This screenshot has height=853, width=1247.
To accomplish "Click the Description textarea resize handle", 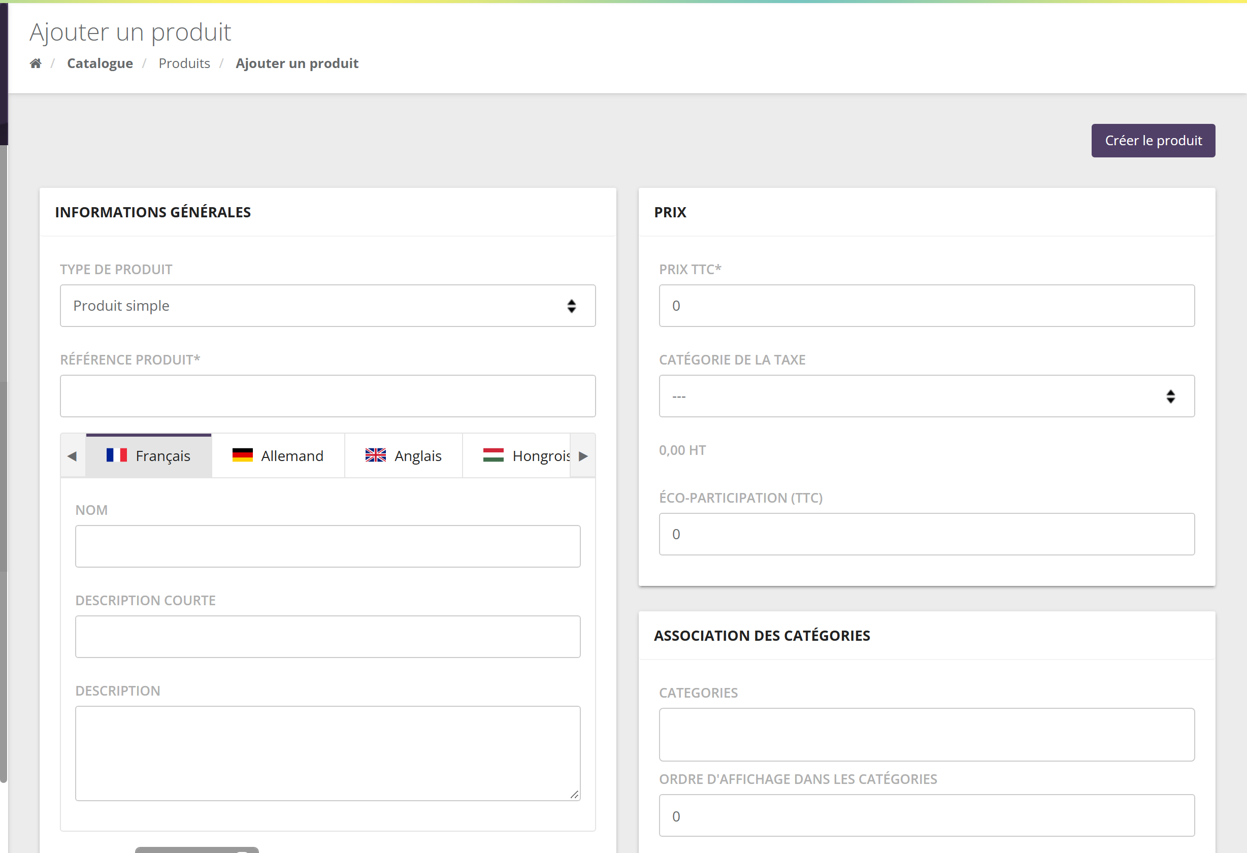I will pyautogui.click(x=574, y=795).
